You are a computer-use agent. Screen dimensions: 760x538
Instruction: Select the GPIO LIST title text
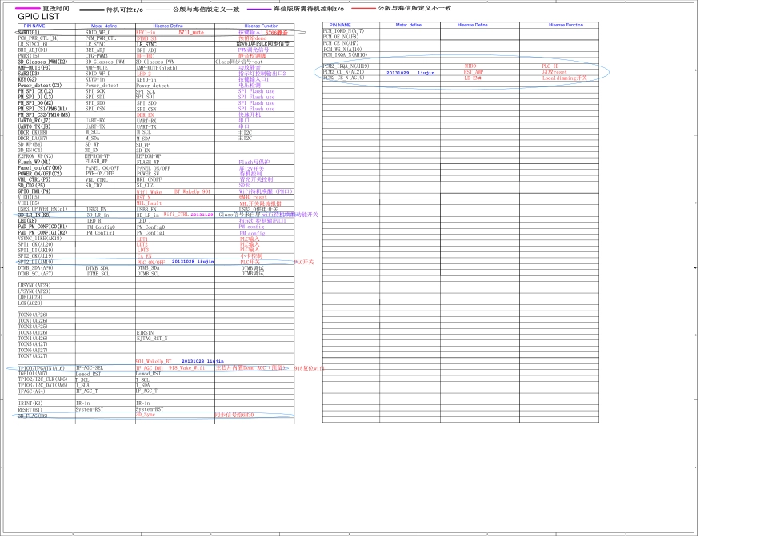(x=38, y=17)
